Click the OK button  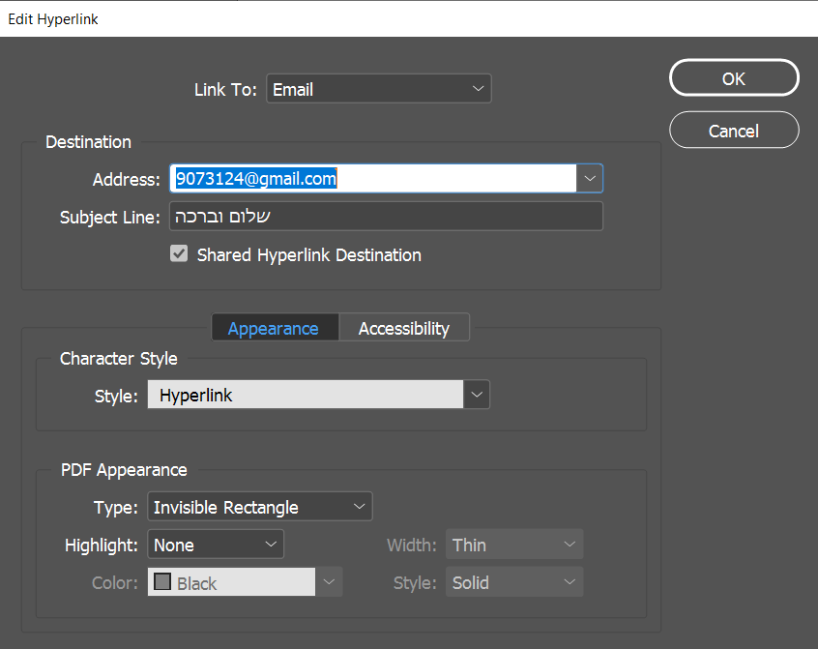click(734, 78)
